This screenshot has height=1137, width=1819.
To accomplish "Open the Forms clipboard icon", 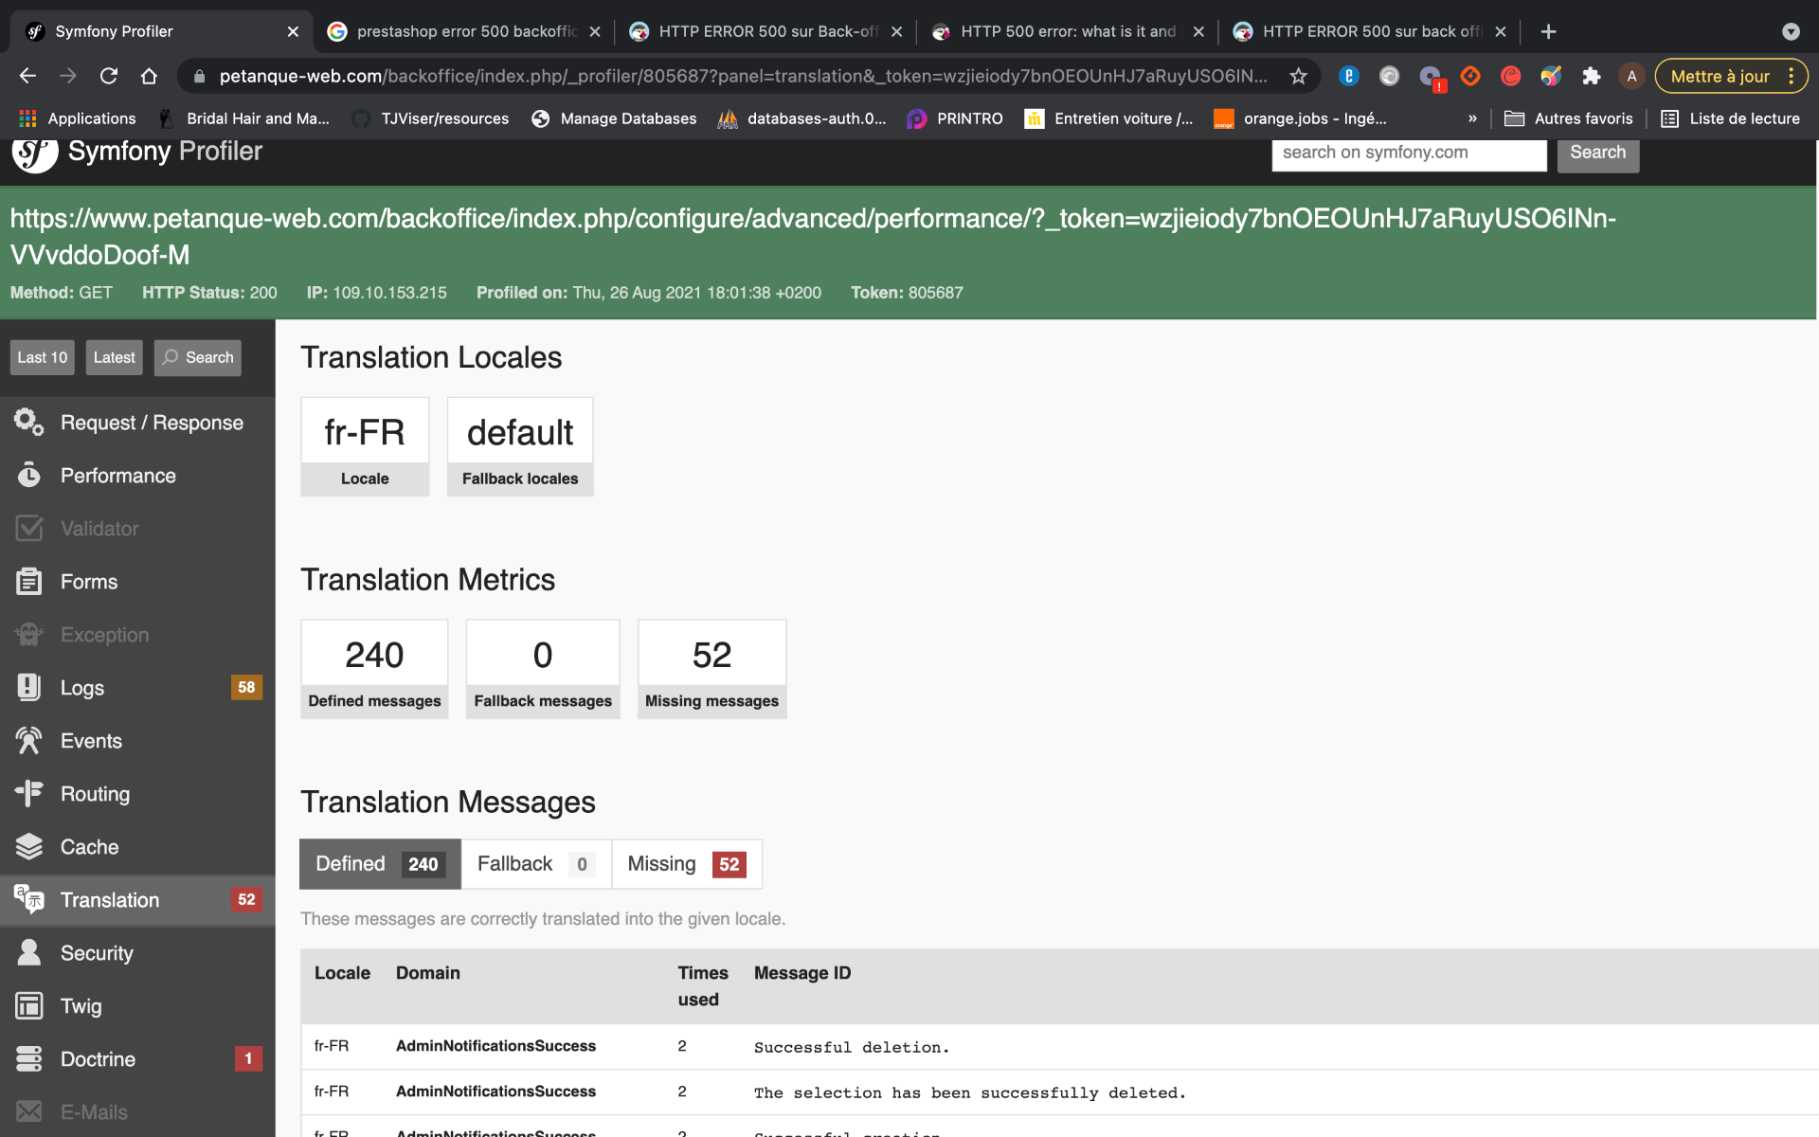I will pyautogui.click(x=28, y=582).
